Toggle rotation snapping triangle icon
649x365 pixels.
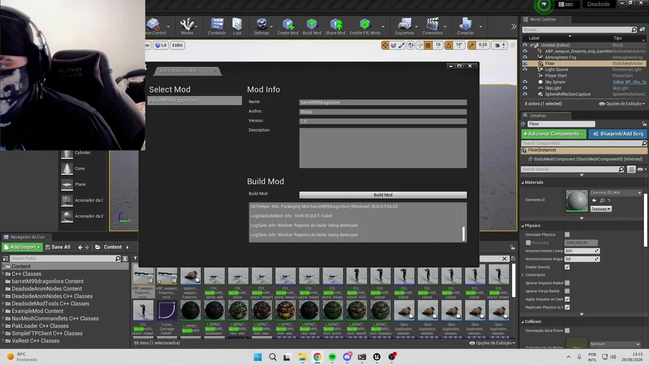tap(448, 45)
